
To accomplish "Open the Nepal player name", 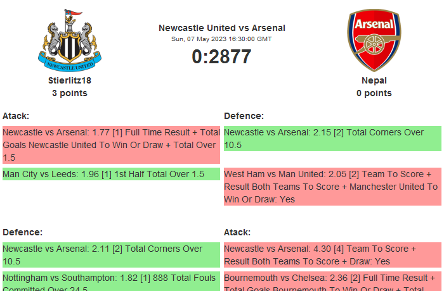I will click(374, 80).
